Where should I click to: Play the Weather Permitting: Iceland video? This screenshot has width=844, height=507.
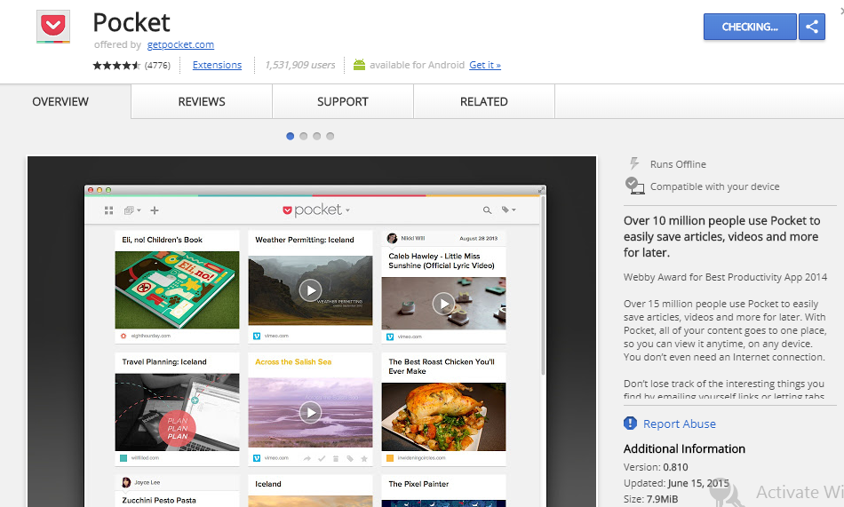310,290
